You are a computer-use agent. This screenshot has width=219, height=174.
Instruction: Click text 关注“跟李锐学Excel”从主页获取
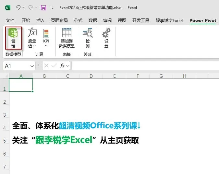(75, 140)
